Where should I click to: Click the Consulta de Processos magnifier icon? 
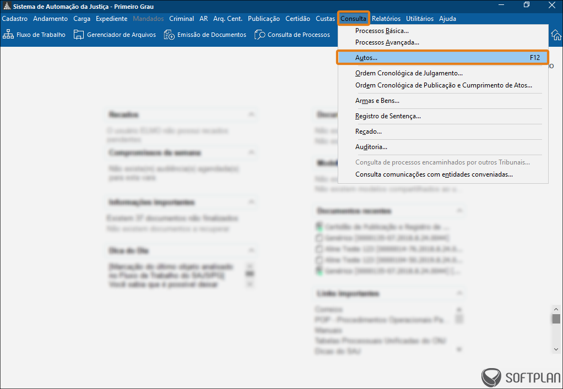pyautogui.click(x=259, y=35)
